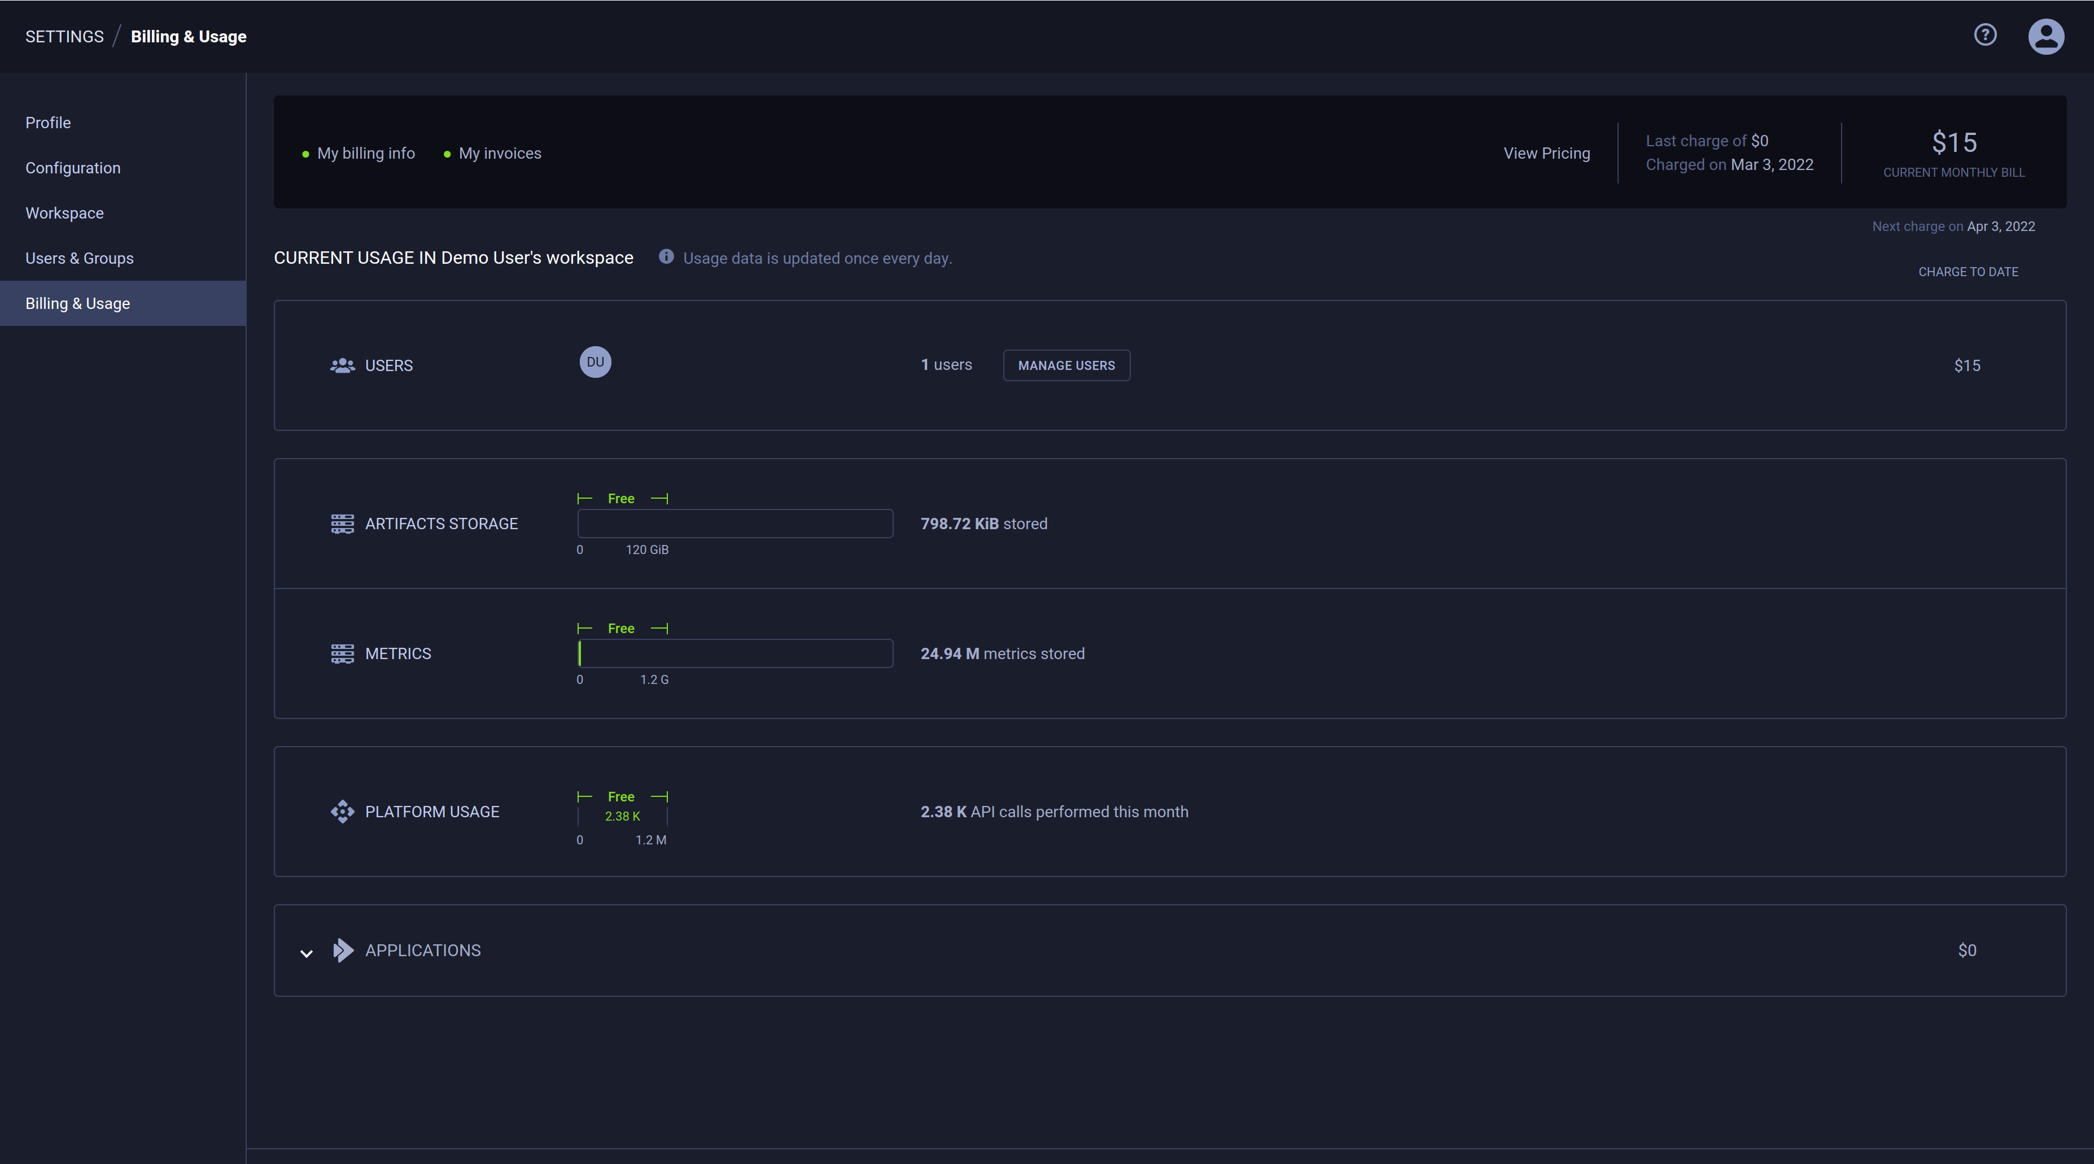Image resolution: width=2094 pixels, height=1164 pixels.
Task: Click the Users group icon
Action: tap(342, 365)
